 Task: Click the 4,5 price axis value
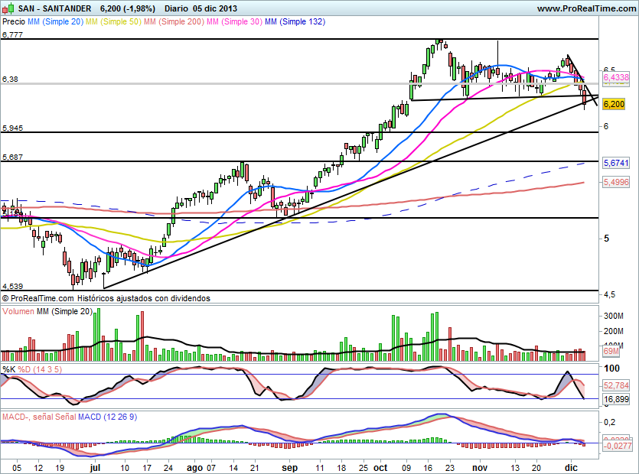point(610,294)
